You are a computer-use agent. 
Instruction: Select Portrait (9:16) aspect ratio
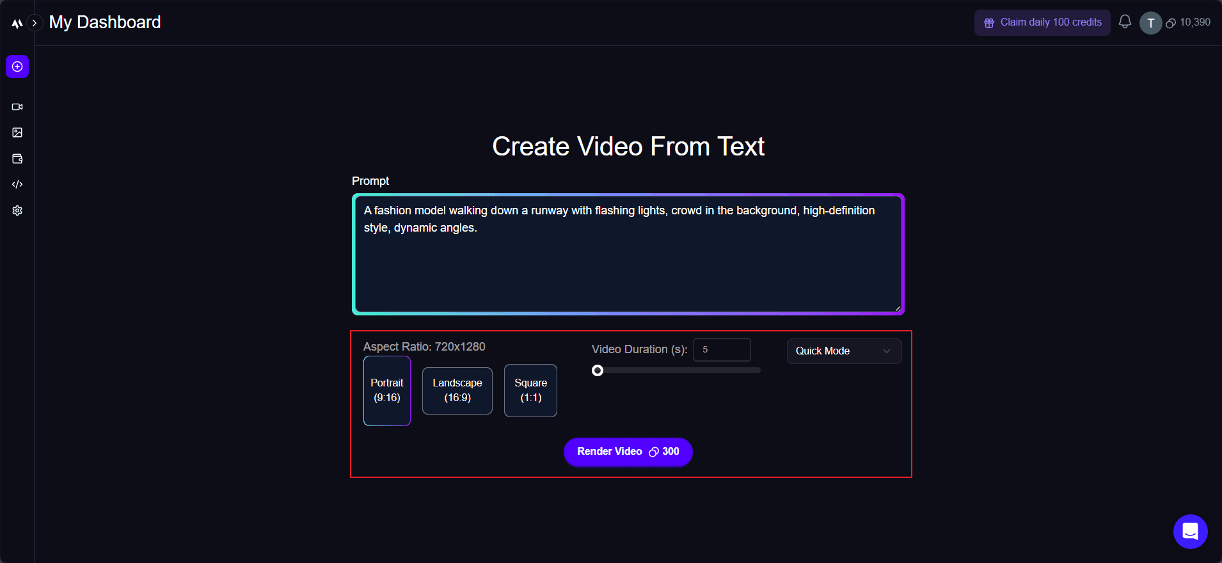point(387,390)
